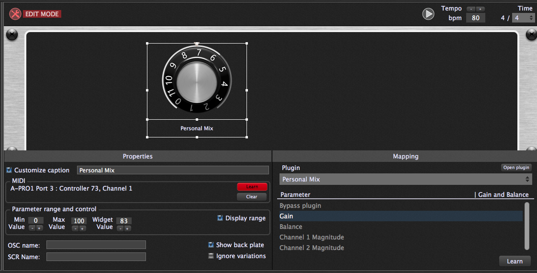Decrease Min Value with minus stepper
This screenshot has width=537, height=273.
point(32,228)
